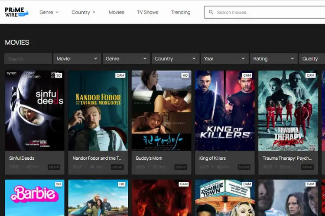Open the Nandor Fodor and the T... title
Viewport: 325px width, 216px height.
pos(97,158)
